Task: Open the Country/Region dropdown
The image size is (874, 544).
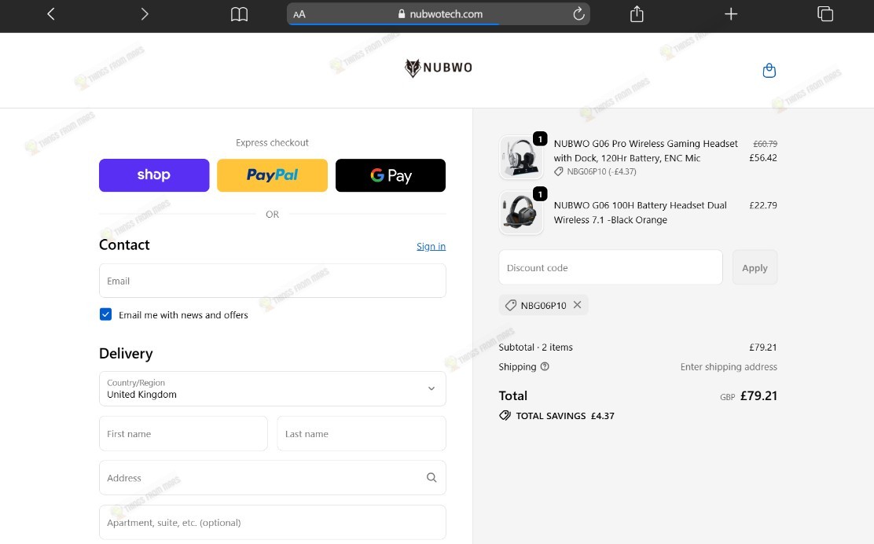Action: tap(272, 388)
